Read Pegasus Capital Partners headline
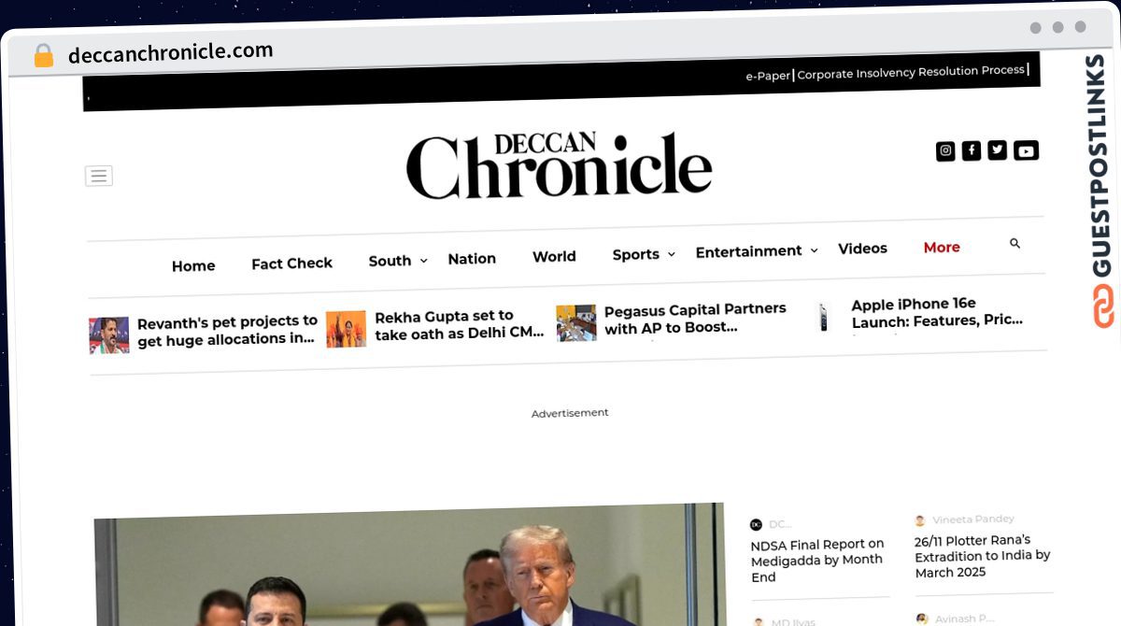This screenshot has height=626, width=1121. point(695,319)
